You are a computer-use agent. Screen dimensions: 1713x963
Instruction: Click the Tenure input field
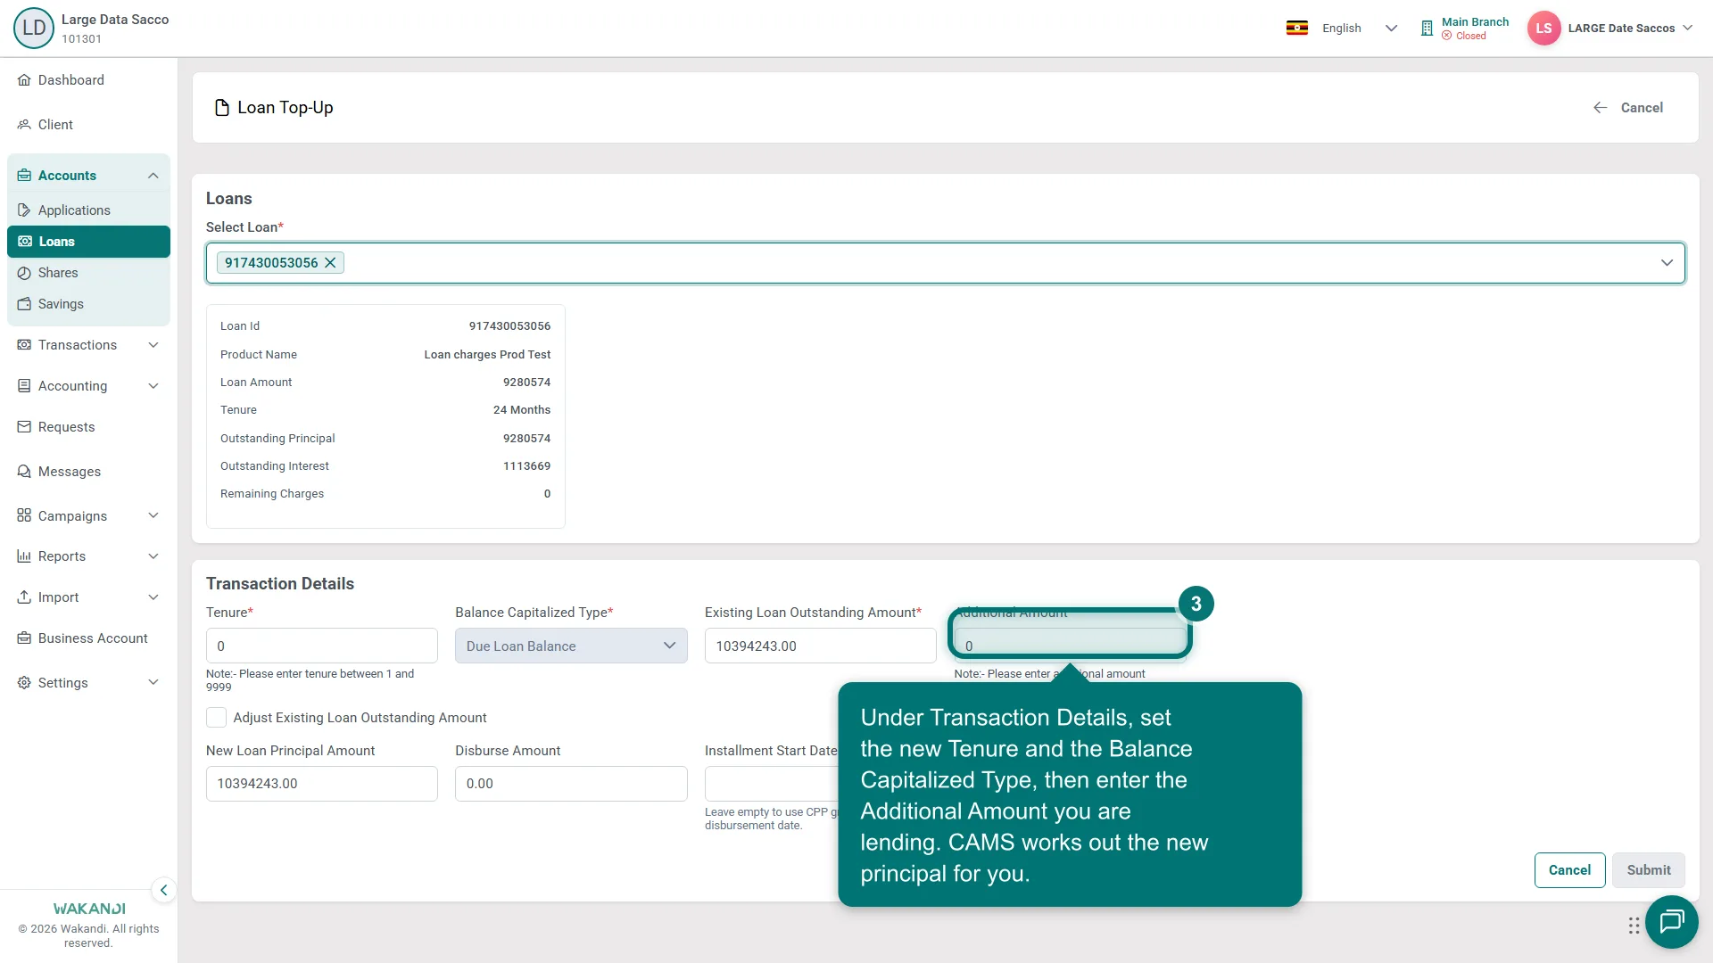click(x=321, y=646)
